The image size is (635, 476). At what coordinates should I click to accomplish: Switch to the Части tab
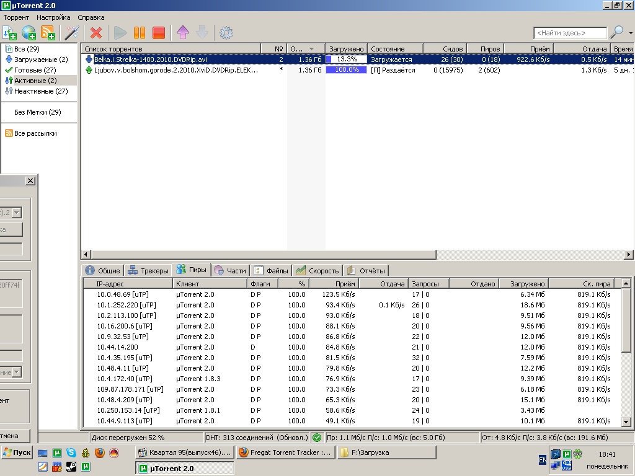point(230,270)
